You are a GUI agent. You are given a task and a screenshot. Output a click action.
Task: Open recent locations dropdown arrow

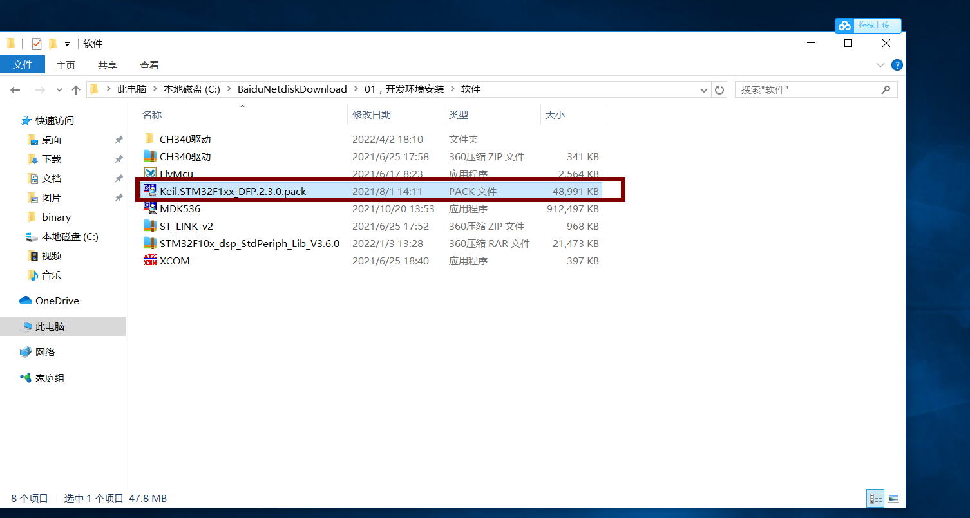click(x=59, y=90)
